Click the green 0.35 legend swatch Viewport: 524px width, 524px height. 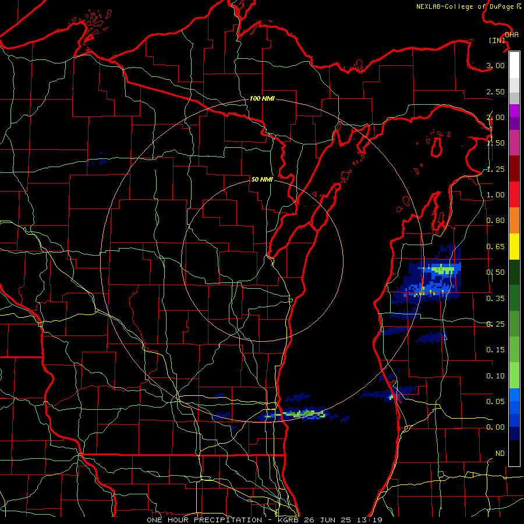pos(514,298)
